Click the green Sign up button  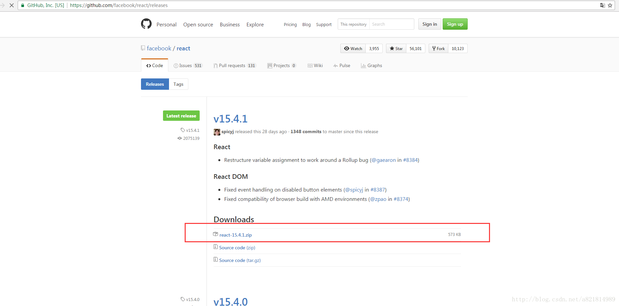click(455, 24)
